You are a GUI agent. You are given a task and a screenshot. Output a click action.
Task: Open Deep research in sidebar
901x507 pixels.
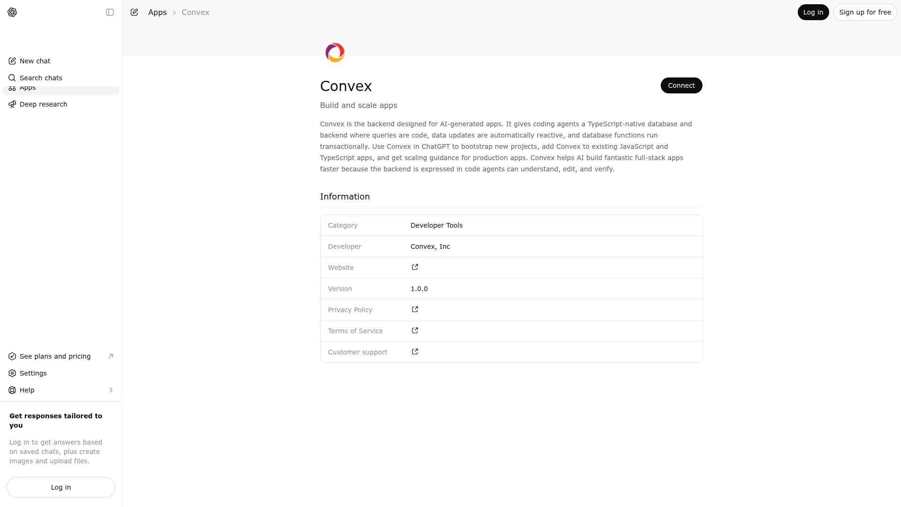[61, 104]
